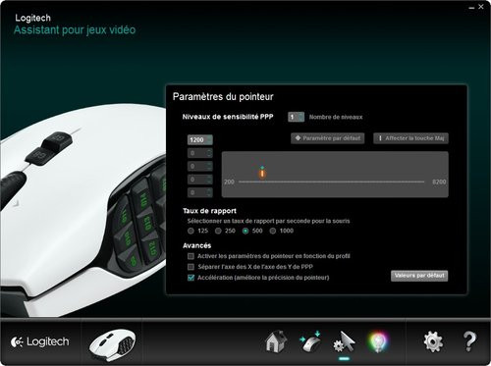Click the 200 minimum PPP label

pos(229,182)
